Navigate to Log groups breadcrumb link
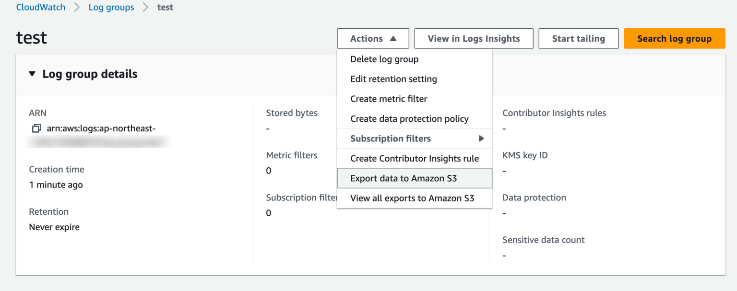The height and width of the screenshot is (291, 737). pyautogui.click(x=111, y=8)
